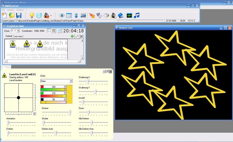Open the red channel 244 value dropdown
This screenshot has width=233, height=142.
coord(65,87)
